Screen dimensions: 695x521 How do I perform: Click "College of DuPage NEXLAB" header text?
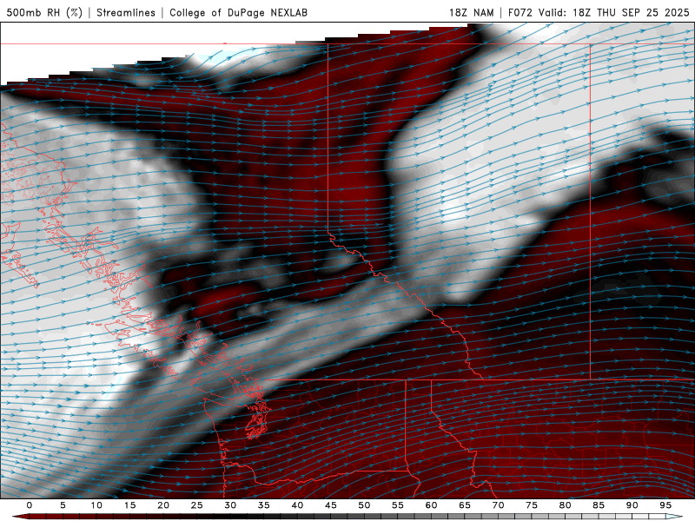(238, 12)
